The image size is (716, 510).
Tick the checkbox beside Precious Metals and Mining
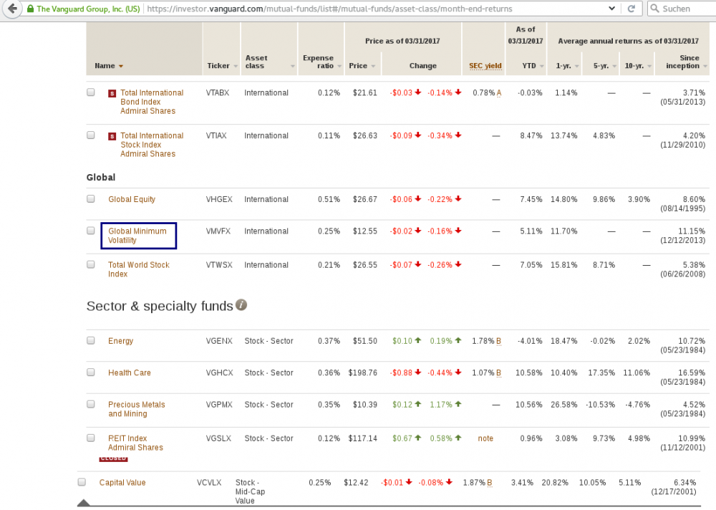[90, 404]
